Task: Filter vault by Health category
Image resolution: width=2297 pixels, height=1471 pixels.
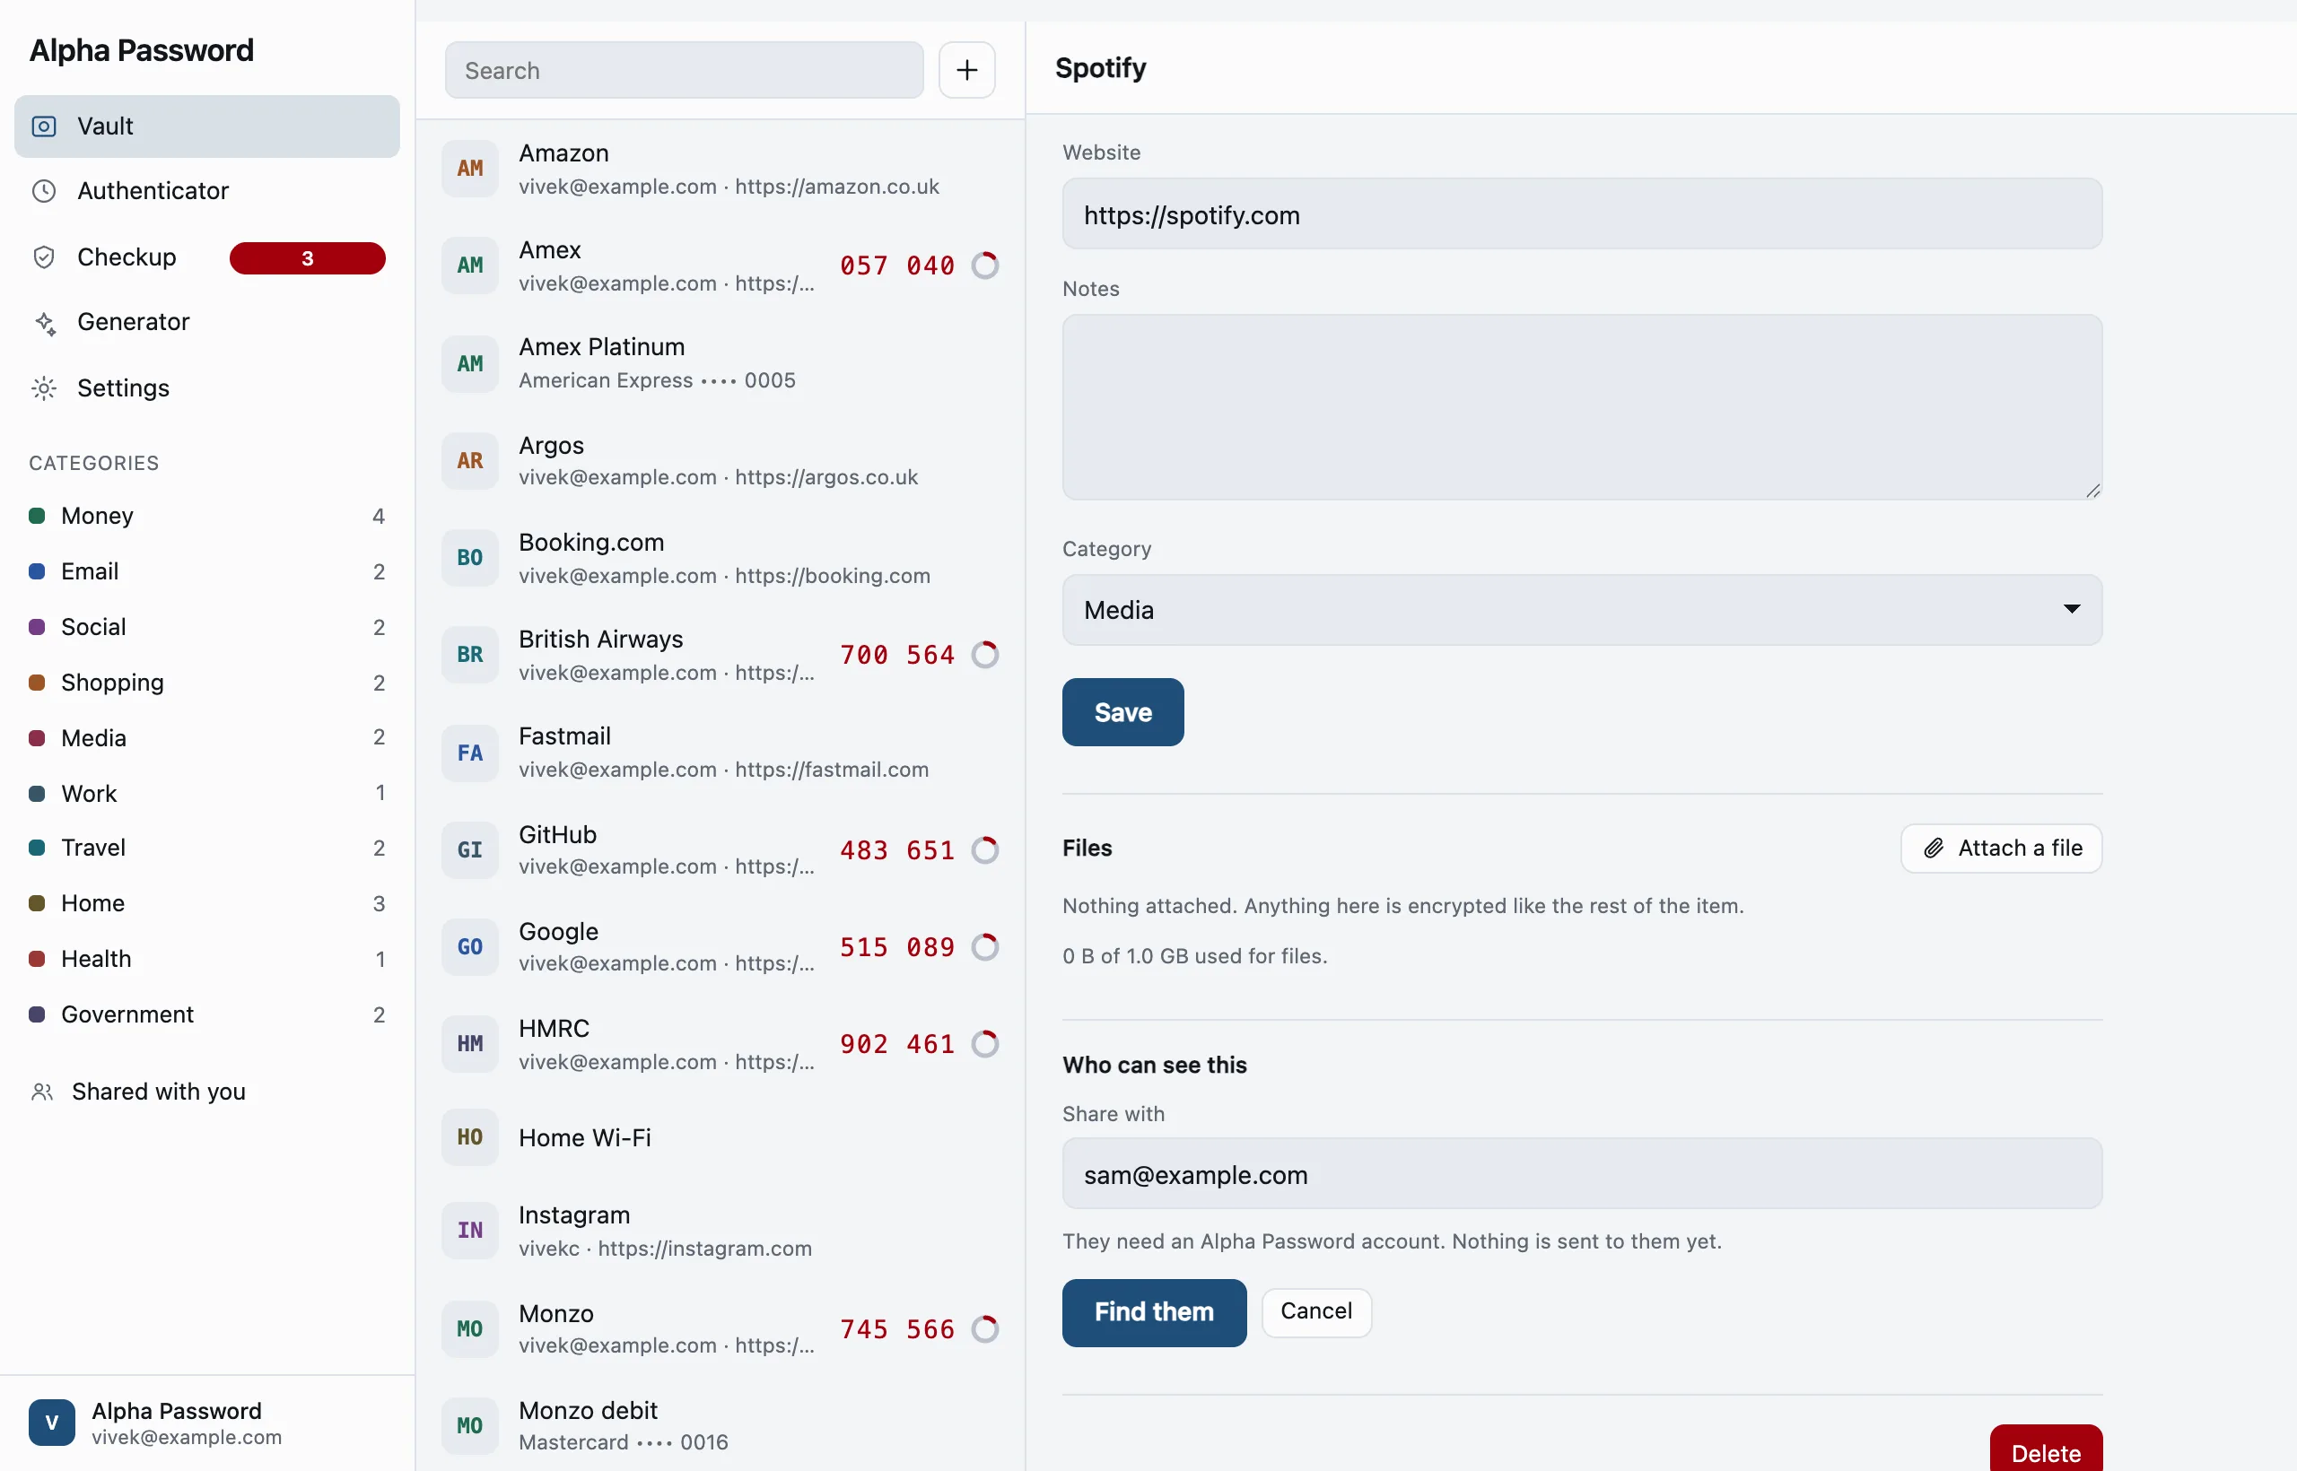Action: (x=206, y=958)
